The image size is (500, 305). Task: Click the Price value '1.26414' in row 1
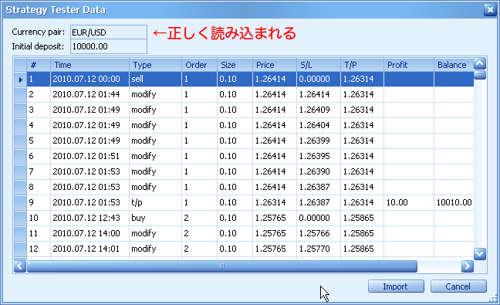pyautogui.click(x=275, y=79)
